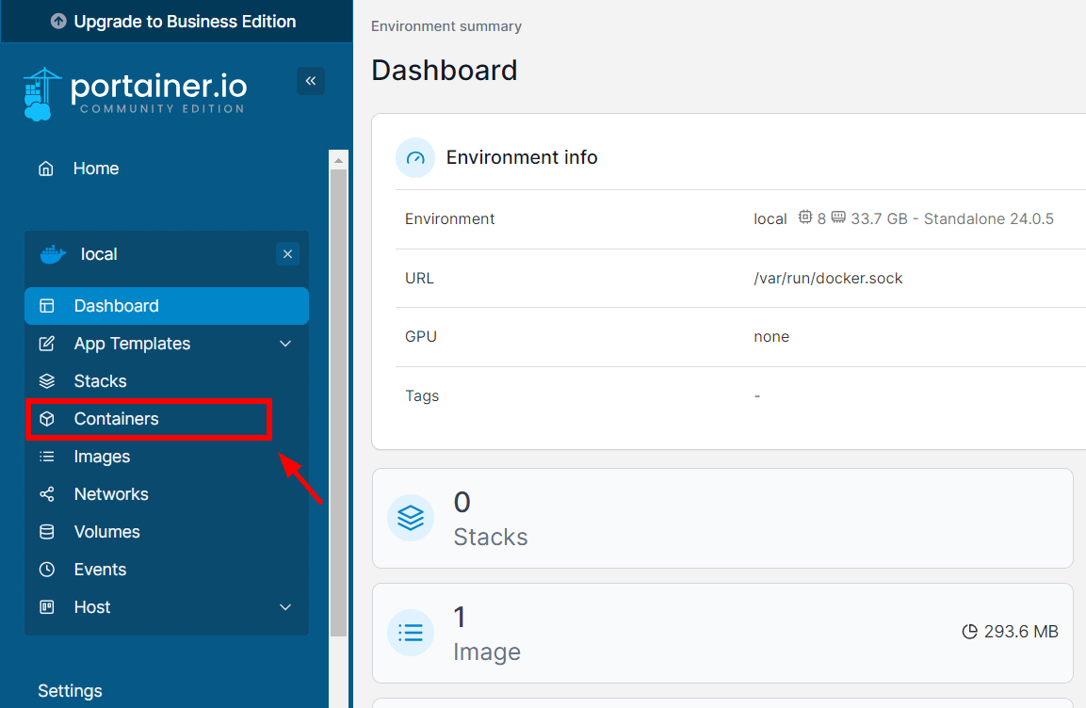The image size is (1086, 708).
Task: Select the Containers cube icon
Action: (45, 418)
